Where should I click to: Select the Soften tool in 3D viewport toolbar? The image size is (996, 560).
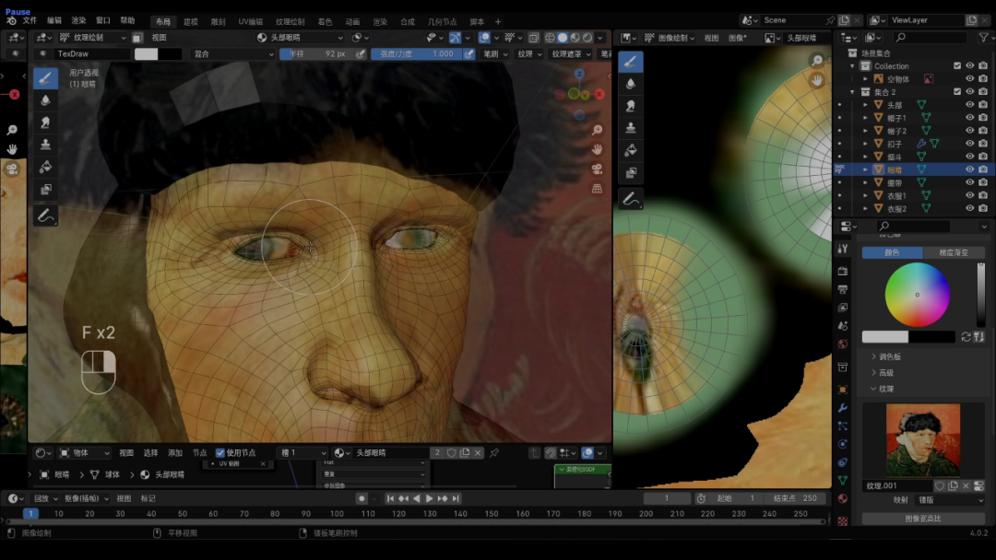[x=45, y=100]
